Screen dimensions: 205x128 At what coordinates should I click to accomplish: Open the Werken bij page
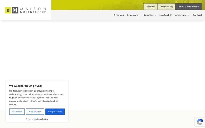tap(167, 7)
